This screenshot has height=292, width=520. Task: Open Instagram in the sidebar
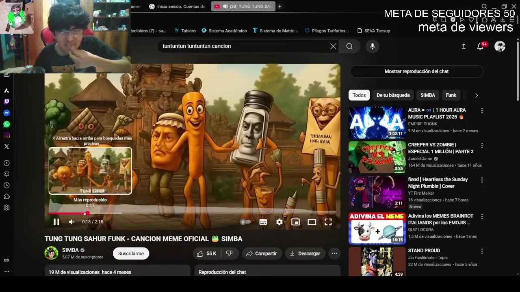[x=6, y=135]
